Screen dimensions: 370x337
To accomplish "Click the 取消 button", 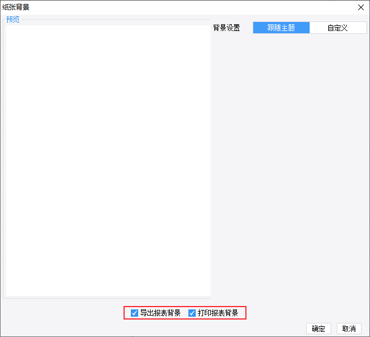I will [x=349, y=329].
